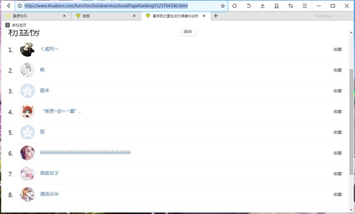Click the URL address bar field
The height and width of the screenshot is (214, 355).
(x=121, y=6)
